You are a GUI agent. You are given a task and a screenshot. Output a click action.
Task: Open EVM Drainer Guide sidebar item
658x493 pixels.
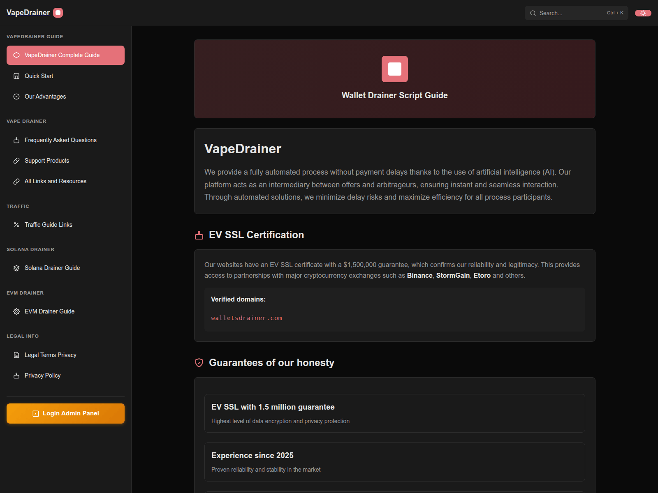pyautogui.click(x=65, y=311)
